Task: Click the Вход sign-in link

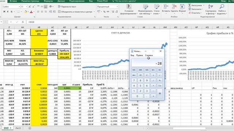Action: pos(223,1)
